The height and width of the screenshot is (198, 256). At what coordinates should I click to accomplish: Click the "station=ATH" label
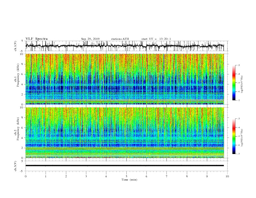(x=120, y=39)
